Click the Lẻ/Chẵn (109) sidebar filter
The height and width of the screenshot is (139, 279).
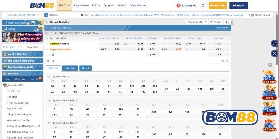point(14,108)
